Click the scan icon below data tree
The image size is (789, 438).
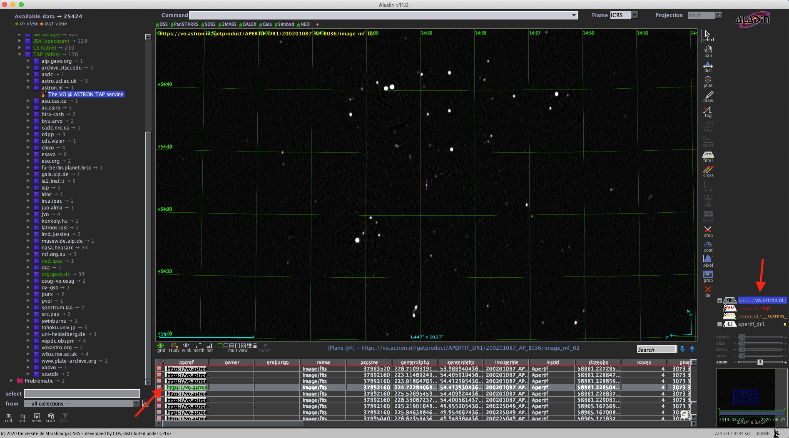(50, 418)
